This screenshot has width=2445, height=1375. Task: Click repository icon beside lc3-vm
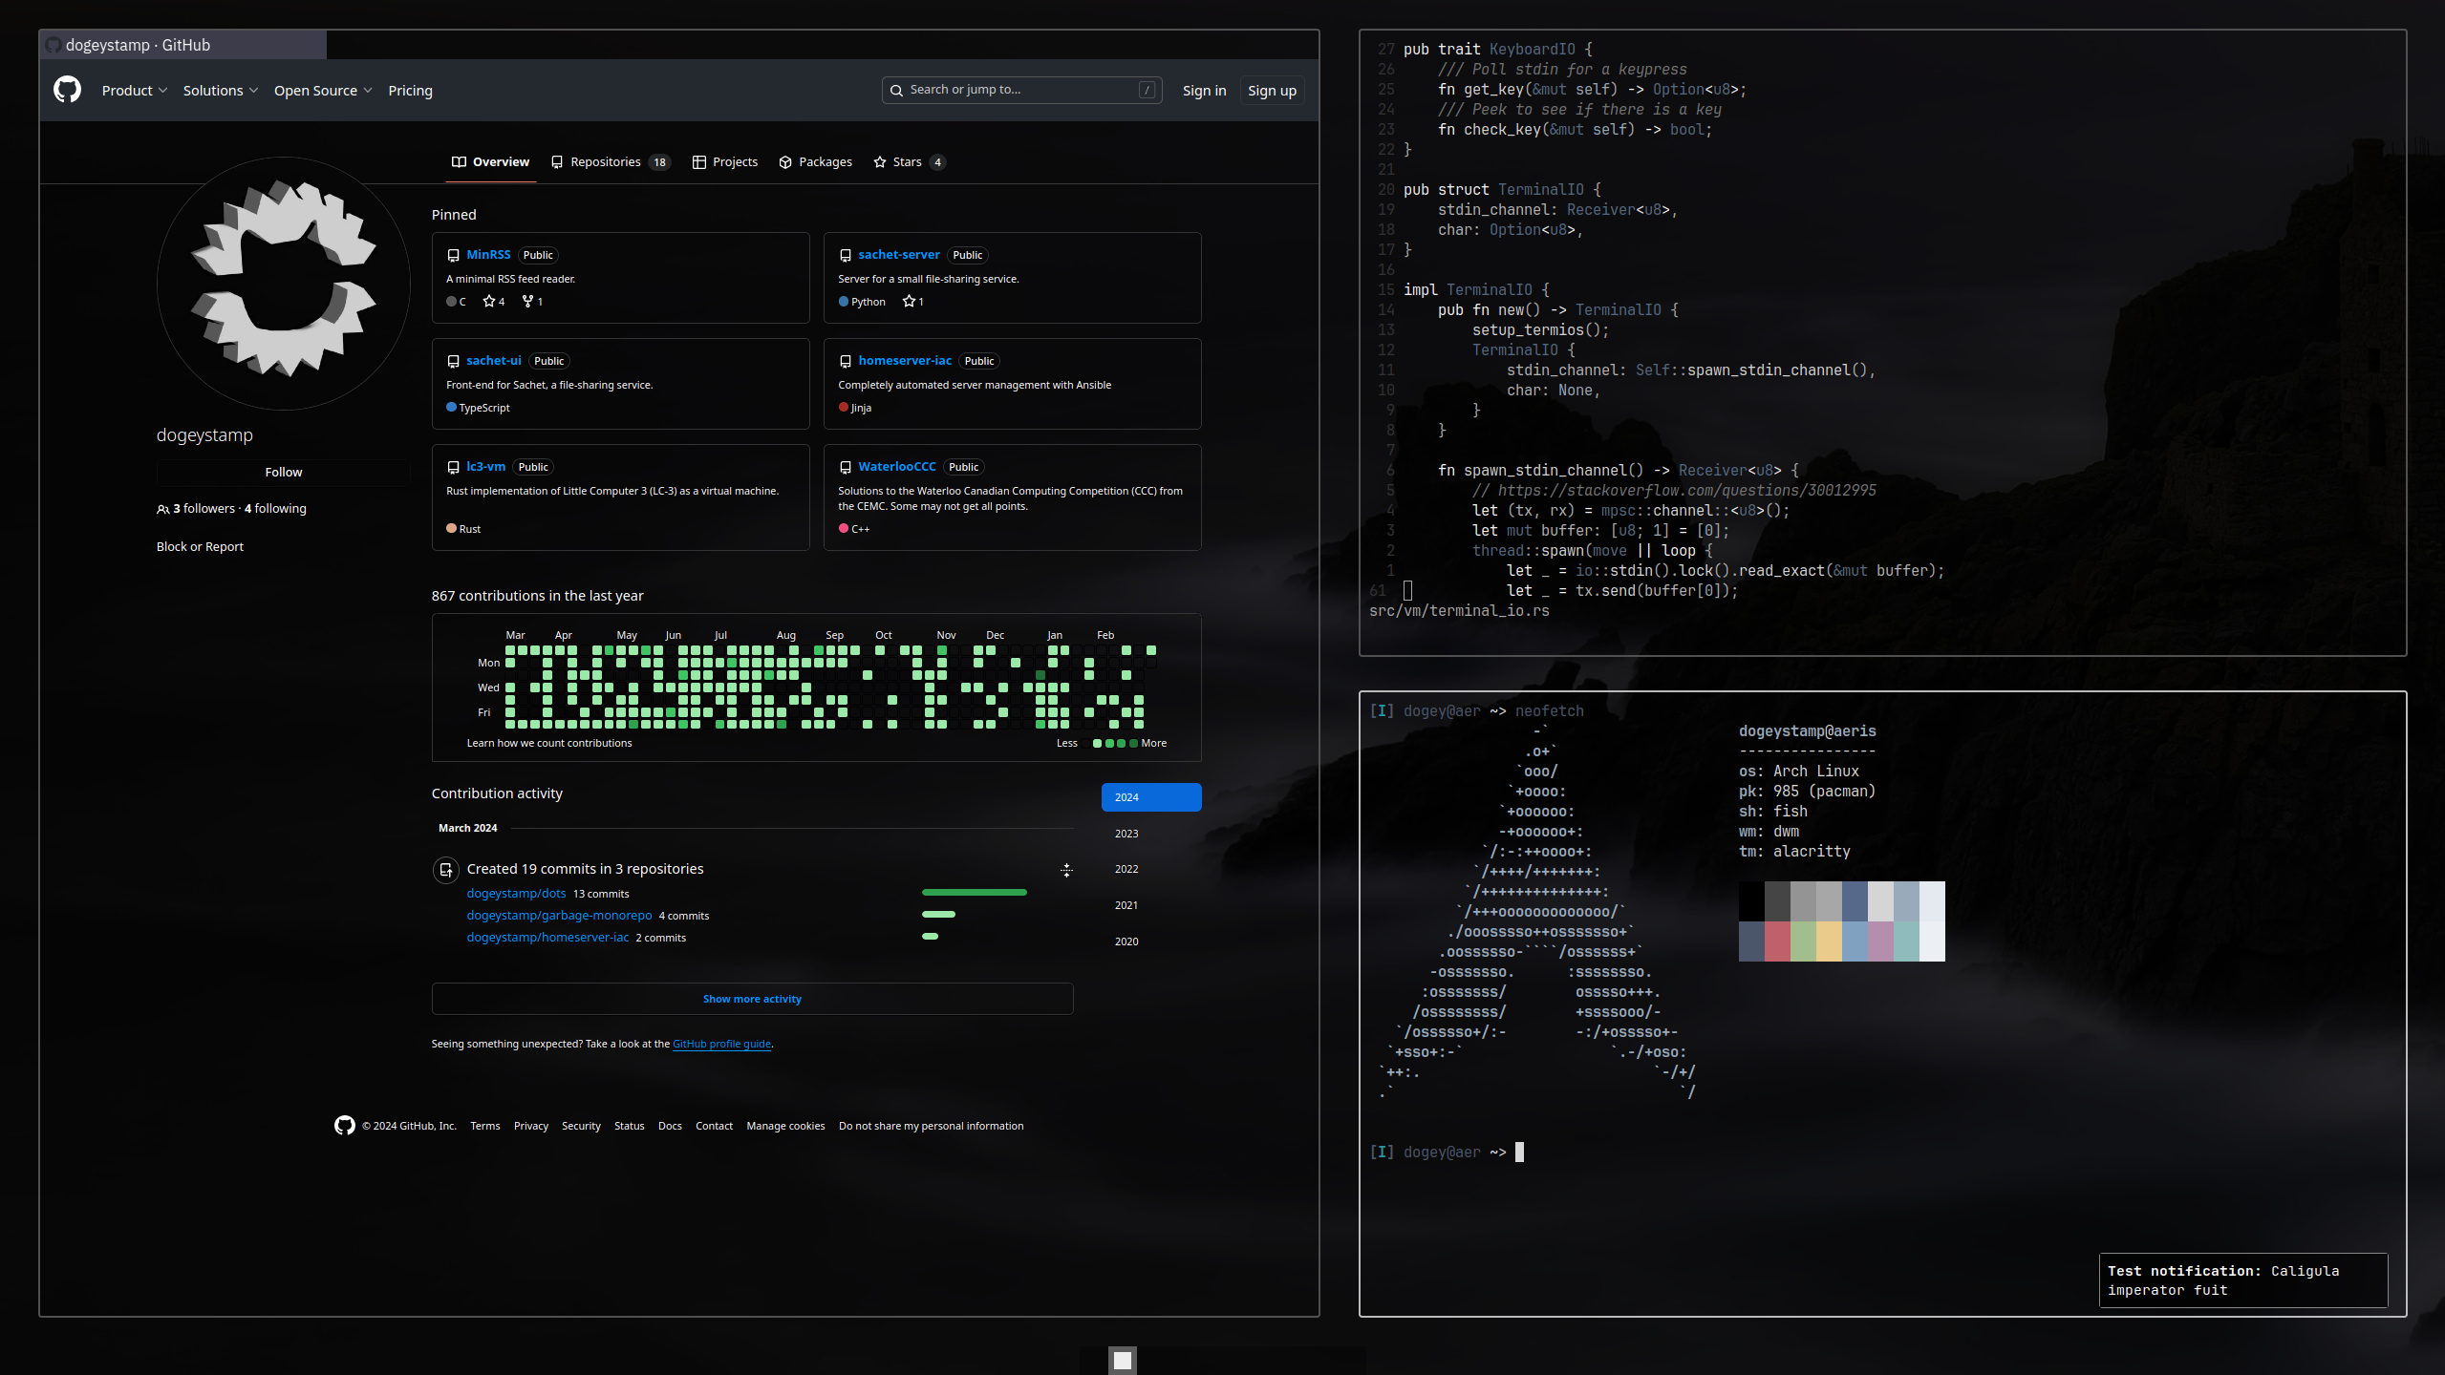(x=454, y=468)
